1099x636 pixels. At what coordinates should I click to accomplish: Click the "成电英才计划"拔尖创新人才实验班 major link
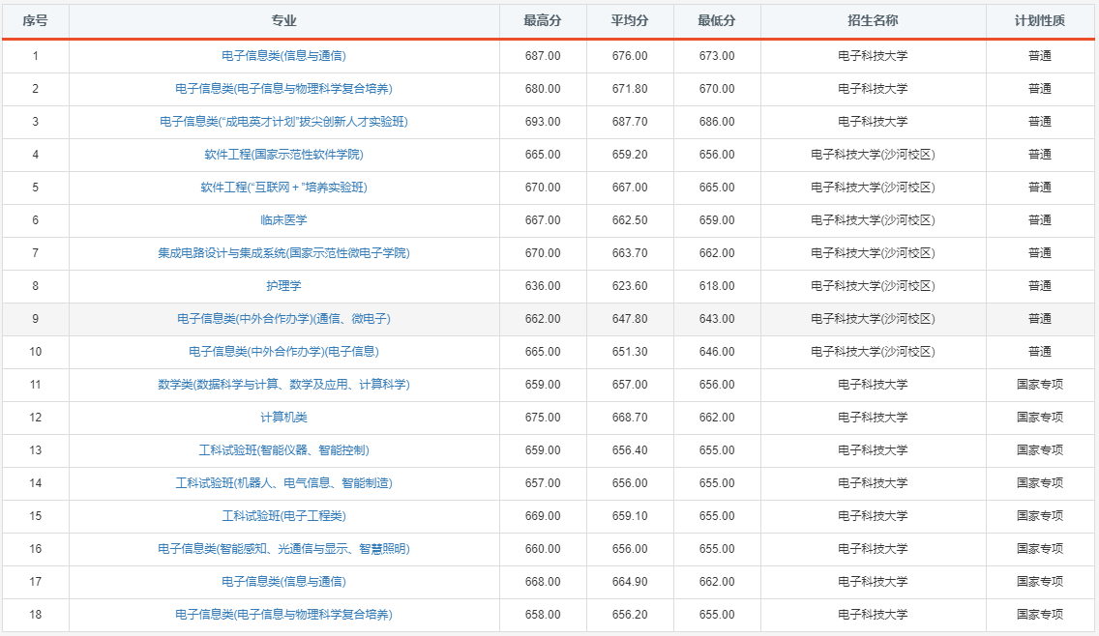283,122
